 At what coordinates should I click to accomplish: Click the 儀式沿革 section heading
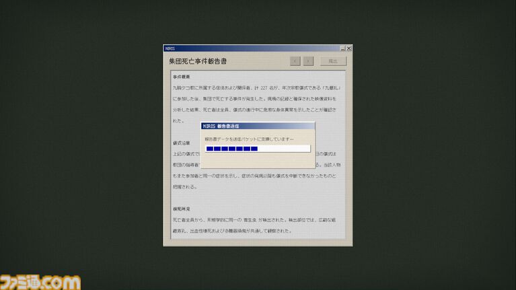click(x=182, y=143)
